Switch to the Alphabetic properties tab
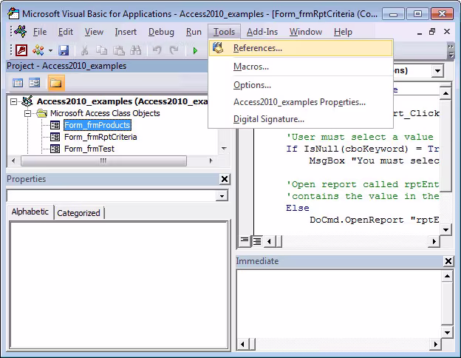The image size is (461, 358). [30, 212]
